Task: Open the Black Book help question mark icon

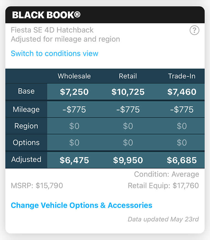Action: coord(195,30)
